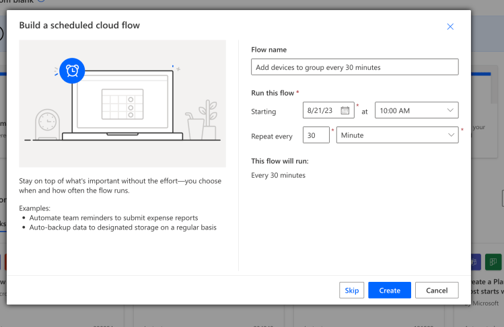Click the 'Build a scheduled cloud flow' heading
504x327 pixels.
(x=79, y=26)
